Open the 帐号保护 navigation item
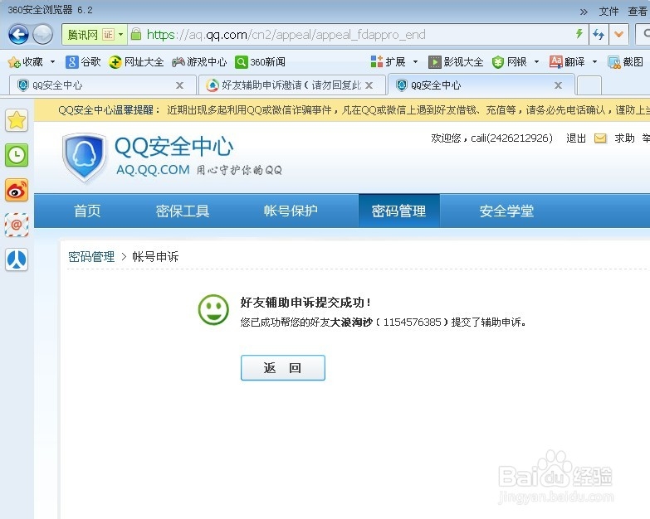Screen dimensions: 650x519 point(291,211)
